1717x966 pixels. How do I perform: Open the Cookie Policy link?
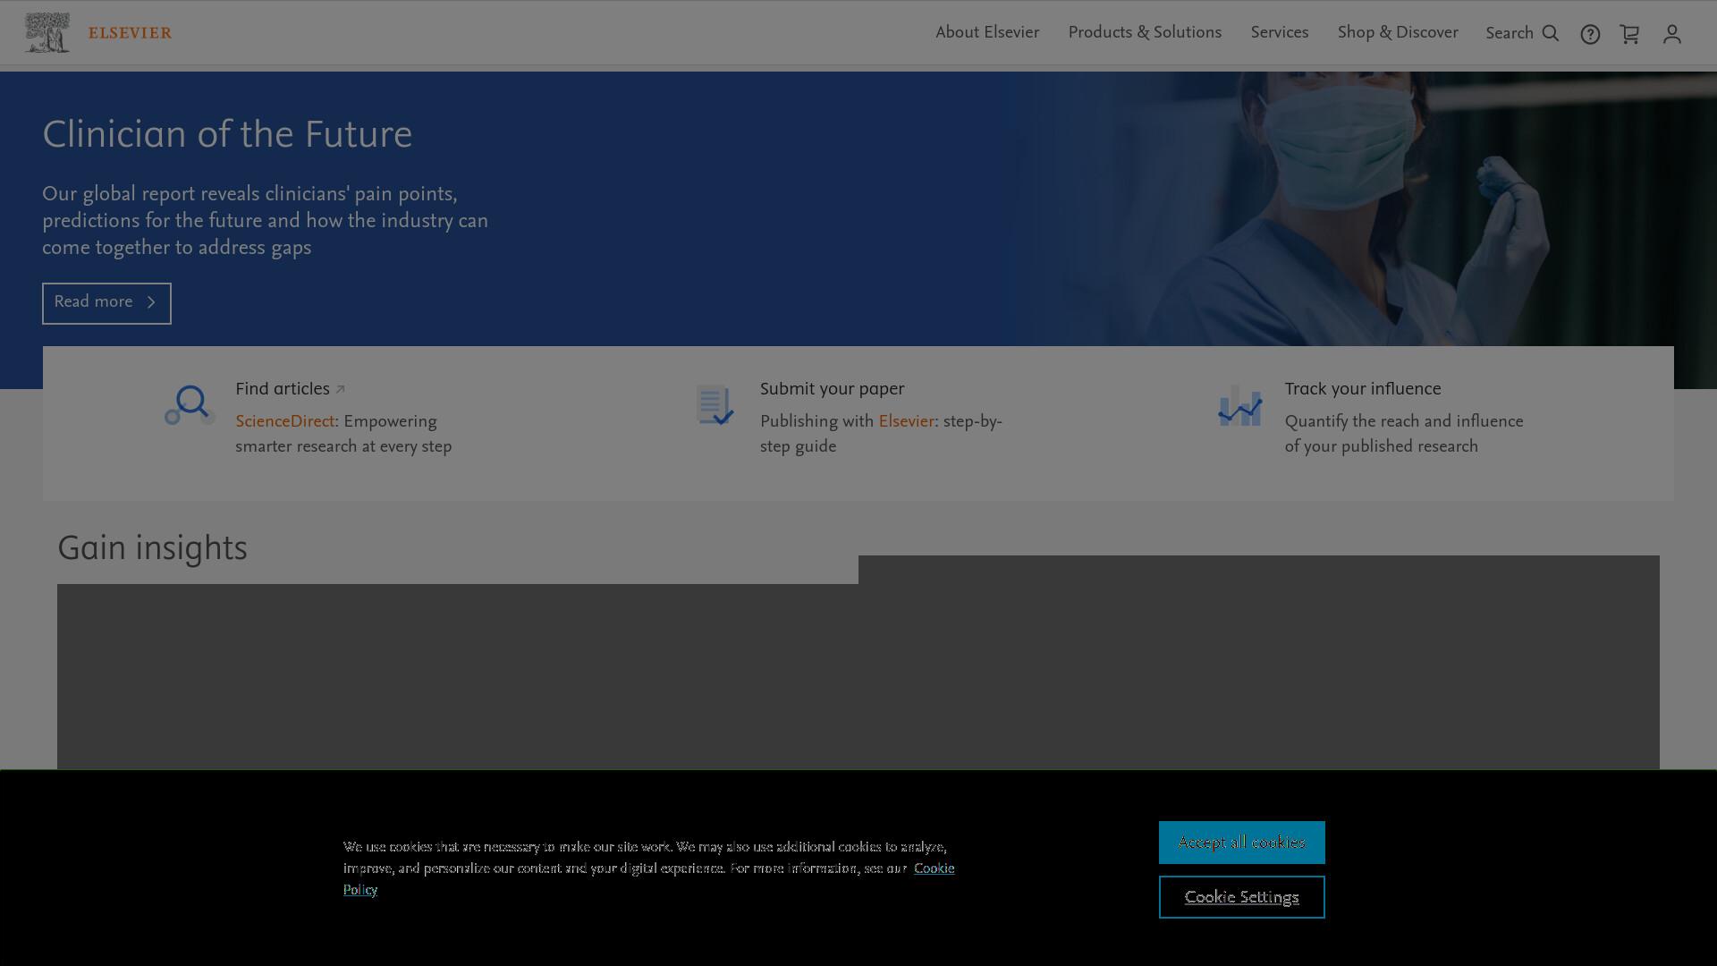point(934,869)
